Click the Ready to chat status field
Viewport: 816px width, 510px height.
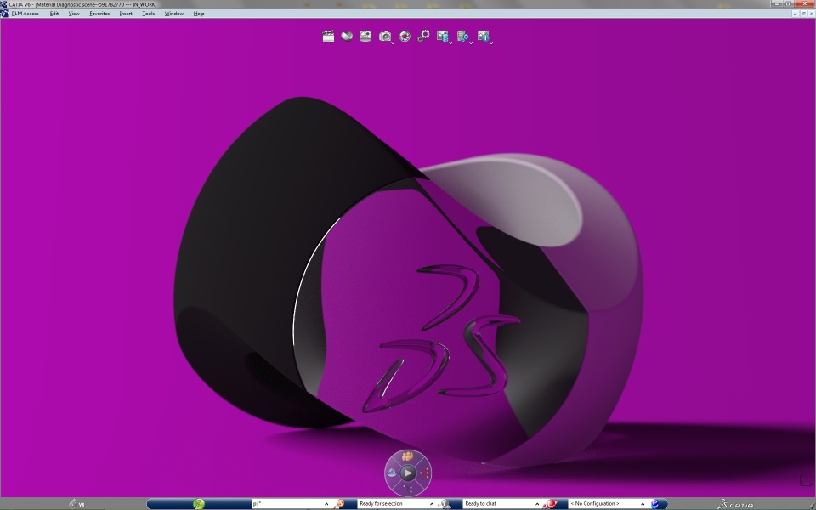click(498, 504)
